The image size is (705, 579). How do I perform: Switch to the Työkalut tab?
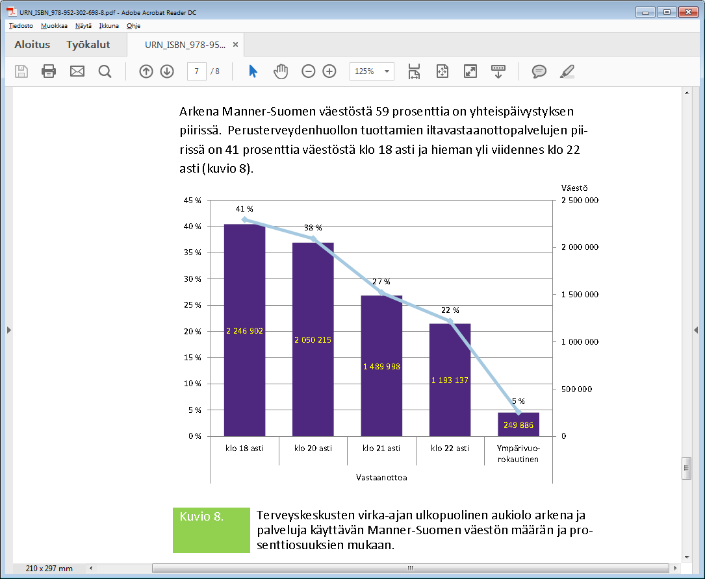(x=88, y=45)
